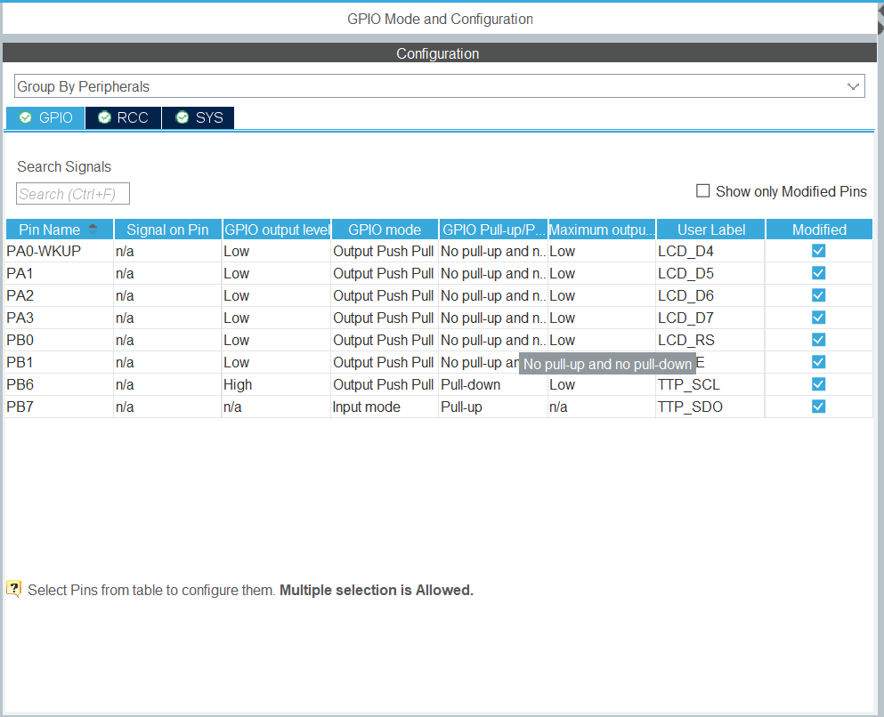Sort by Maximum output column header

pyautogui.click(x=602, y=230)
